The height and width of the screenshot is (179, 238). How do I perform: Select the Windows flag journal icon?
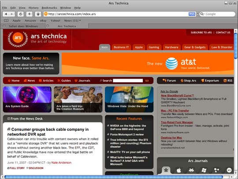[204, 170]
